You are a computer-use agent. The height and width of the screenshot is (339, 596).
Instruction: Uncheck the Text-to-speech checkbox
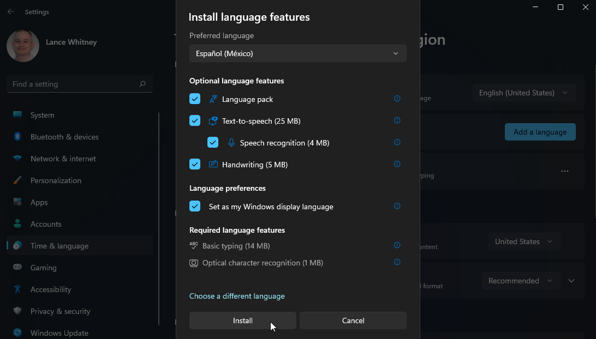click(194, 120)
